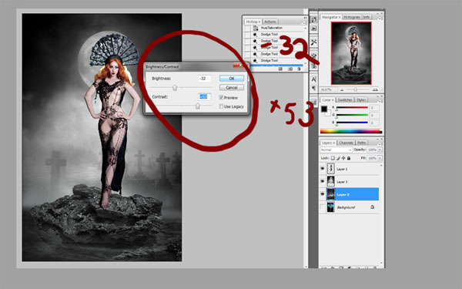Open Character panel icon in dock
This screenshot has height=289, width=462.
coord(314,79)
